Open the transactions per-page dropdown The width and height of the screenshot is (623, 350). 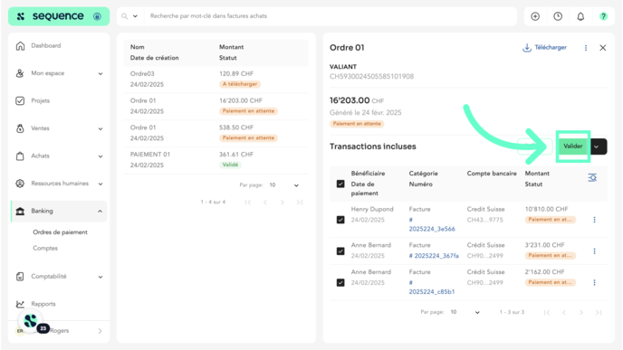coord(465,312)
